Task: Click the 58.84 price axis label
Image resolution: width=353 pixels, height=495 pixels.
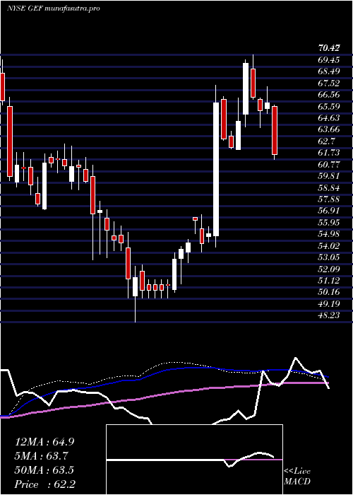Action: click(x=329, y=188)
